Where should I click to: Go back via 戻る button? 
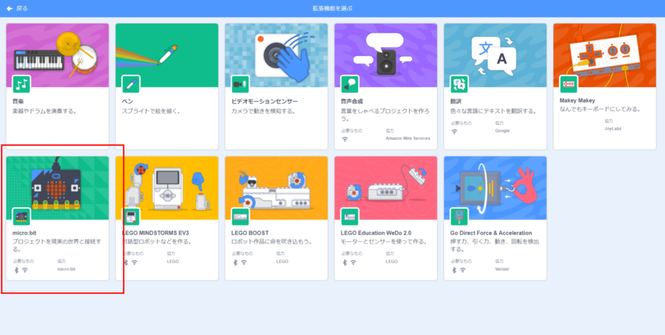[x=17, y=8]
